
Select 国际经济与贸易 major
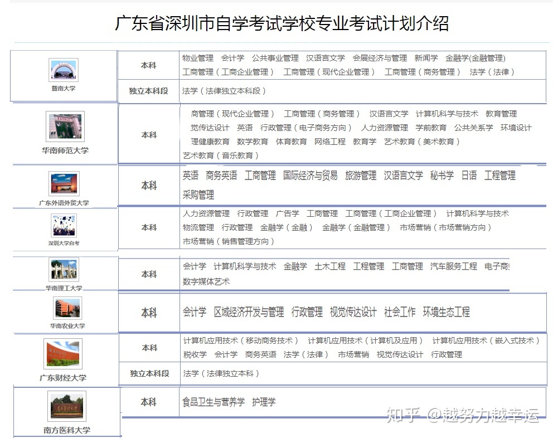[x=311, y=176]
